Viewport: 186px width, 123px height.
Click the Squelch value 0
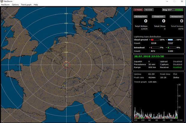coord(149,62)
